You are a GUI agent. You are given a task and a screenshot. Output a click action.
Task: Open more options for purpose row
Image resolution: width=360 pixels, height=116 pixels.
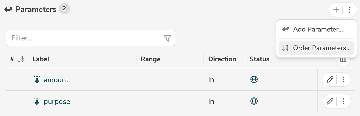click(344, 101)
